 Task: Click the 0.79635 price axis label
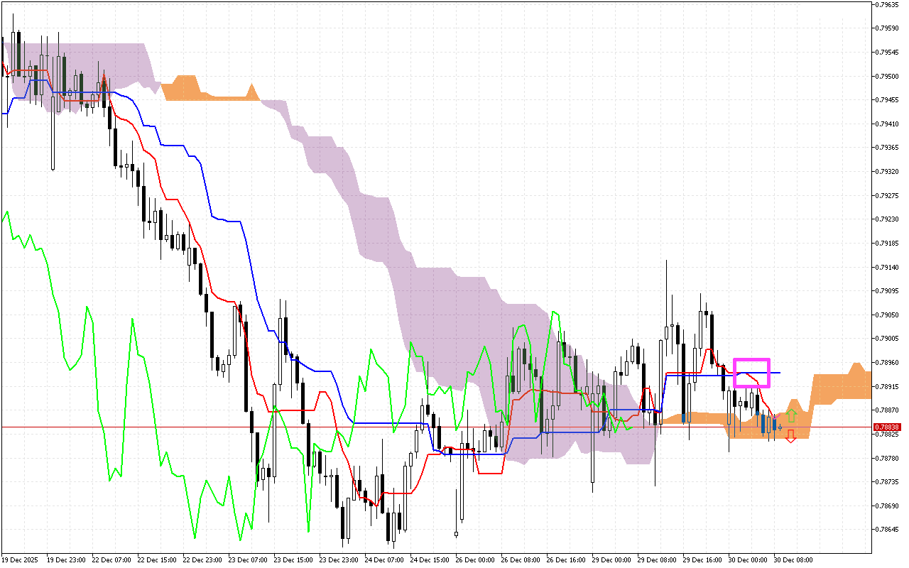pos(887,4)
